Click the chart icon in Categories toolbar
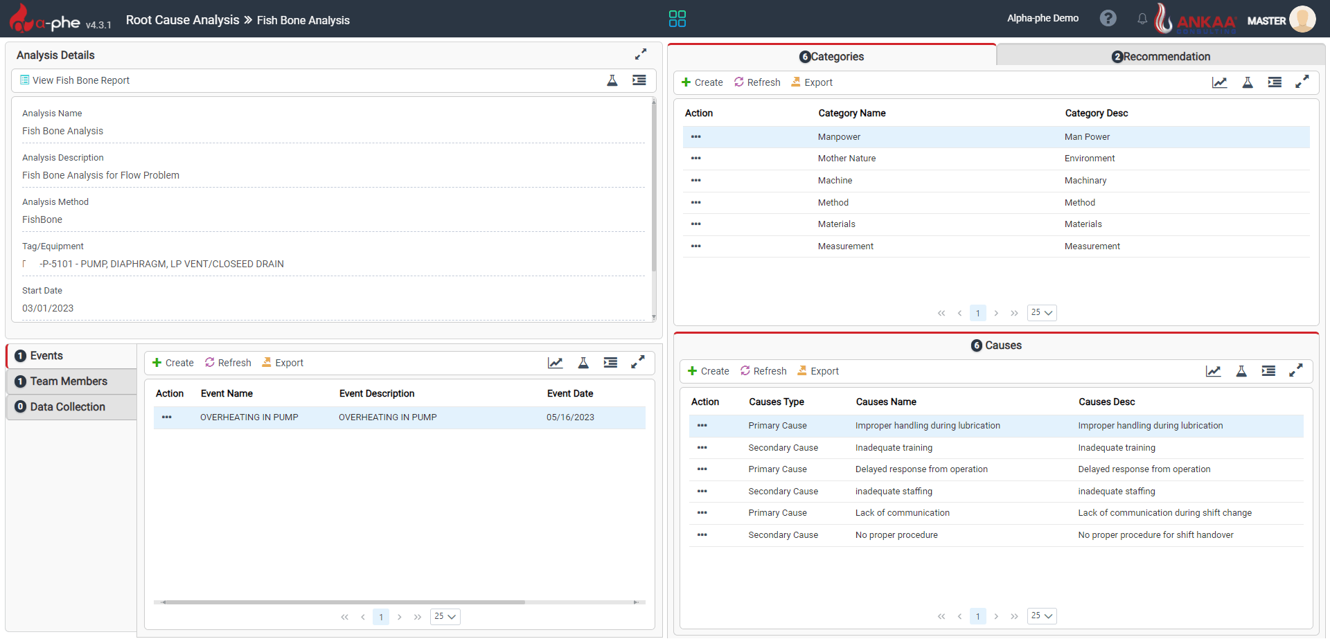 [x=1219, y=82]
